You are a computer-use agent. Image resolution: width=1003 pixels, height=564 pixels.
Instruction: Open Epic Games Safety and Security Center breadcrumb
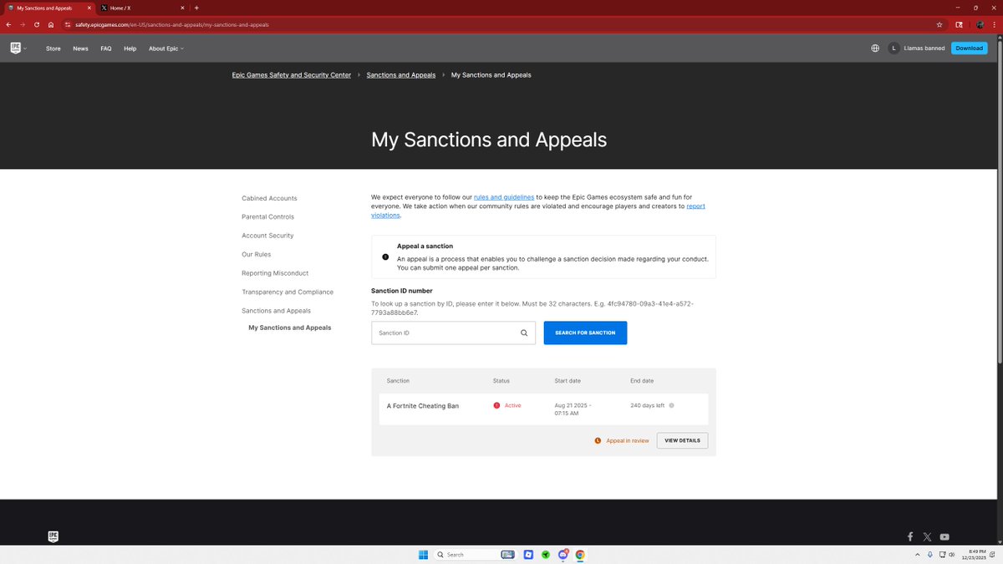[292, 75]
